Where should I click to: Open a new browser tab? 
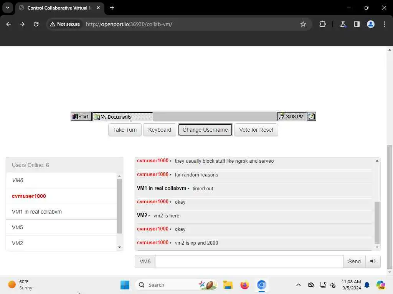(x=112, y=8)
